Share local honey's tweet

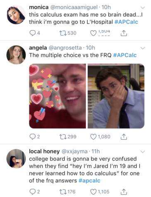(x=124, y=192)
